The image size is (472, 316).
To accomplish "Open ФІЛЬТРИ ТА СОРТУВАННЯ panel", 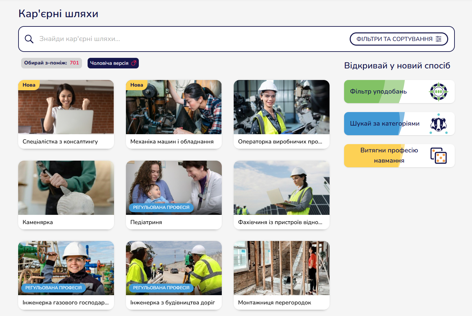I will [x=398, y=39].
